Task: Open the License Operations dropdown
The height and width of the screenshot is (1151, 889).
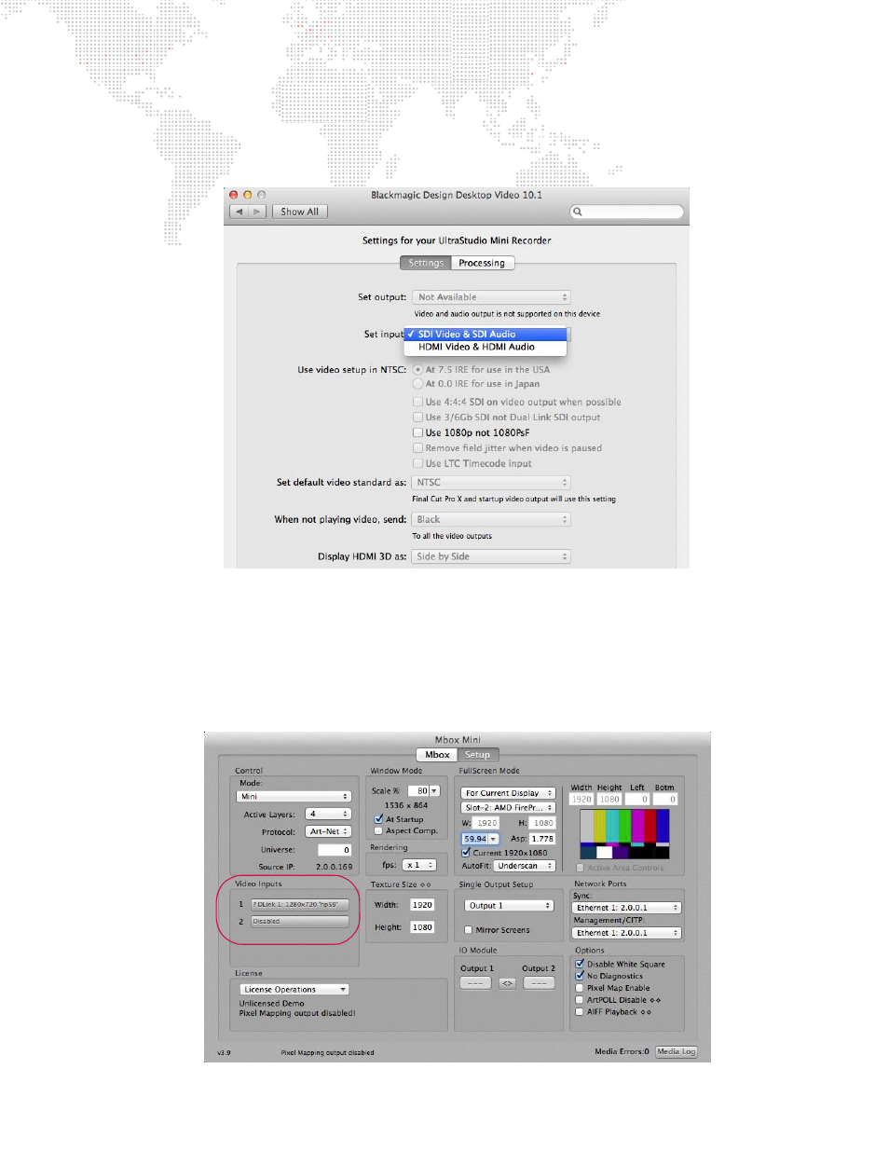Action: pyautogui.click(x=294, y=990)
